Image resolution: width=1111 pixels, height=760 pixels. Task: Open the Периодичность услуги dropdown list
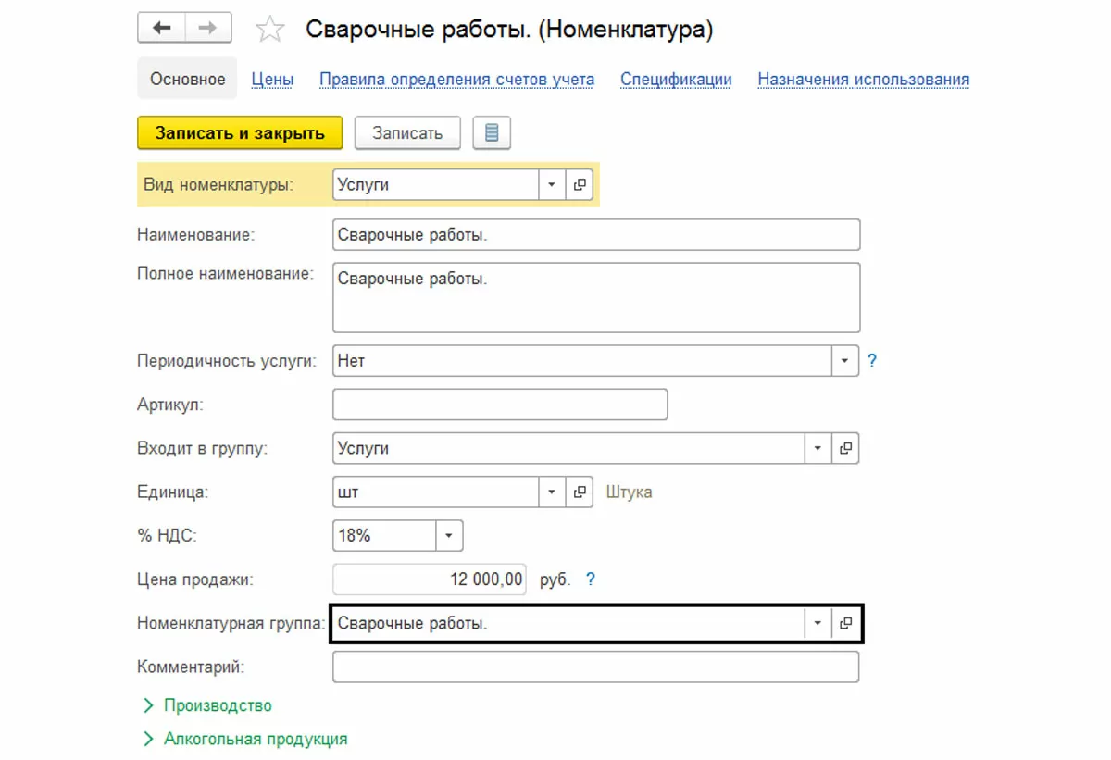coord(845,361)
